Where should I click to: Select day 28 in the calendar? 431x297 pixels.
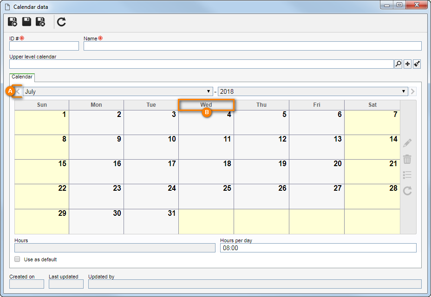372,196
